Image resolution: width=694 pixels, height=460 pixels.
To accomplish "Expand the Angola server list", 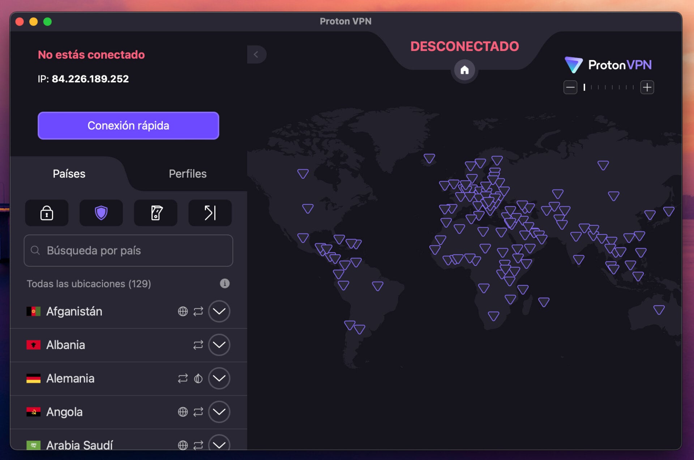I will pyautogui.click(x=219, y=412).
